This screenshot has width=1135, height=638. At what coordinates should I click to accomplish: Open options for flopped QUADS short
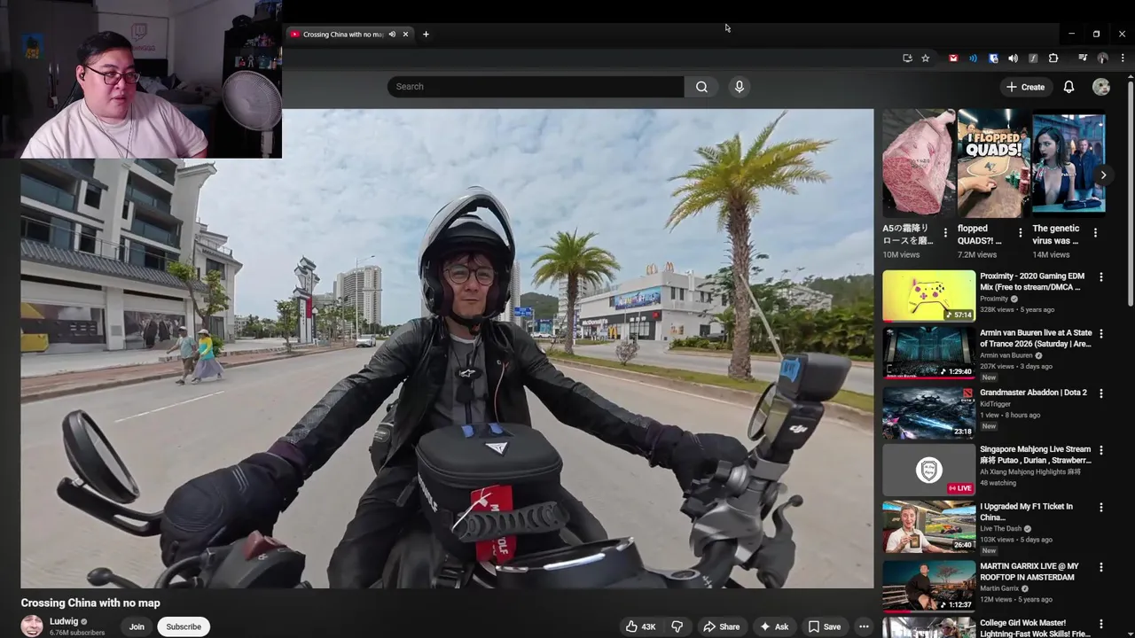coord(1020,233)
